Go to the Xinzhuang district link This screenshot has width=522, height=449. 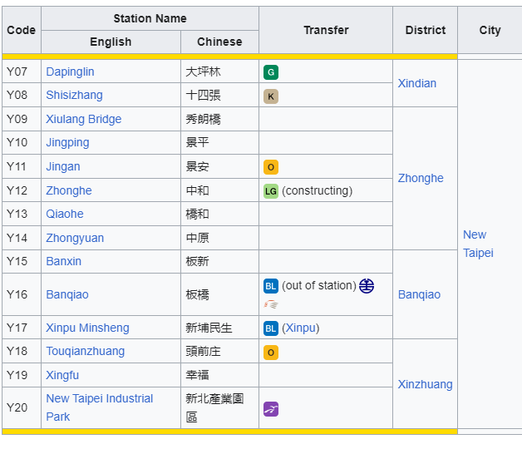point(425,384)
